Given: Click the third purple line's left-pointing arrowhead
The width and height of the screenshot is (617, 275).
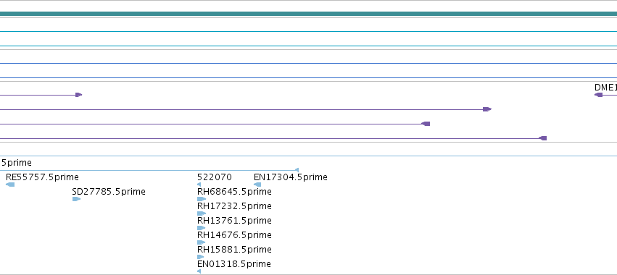Looking at the screenshot, I should click(426, 124).
